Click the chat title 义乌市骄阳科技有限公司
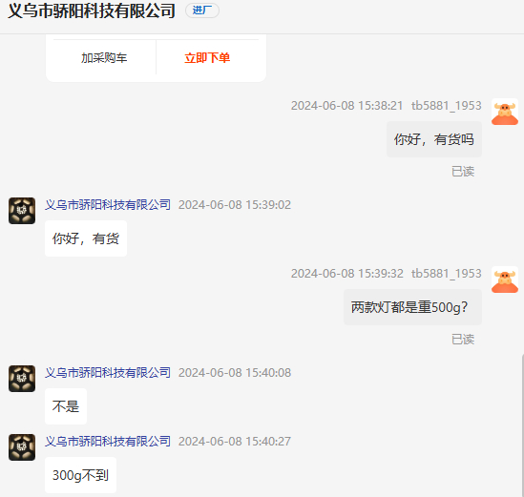This screenshot has width=524, height=497. pyautogui.click(x=92, y=11)
